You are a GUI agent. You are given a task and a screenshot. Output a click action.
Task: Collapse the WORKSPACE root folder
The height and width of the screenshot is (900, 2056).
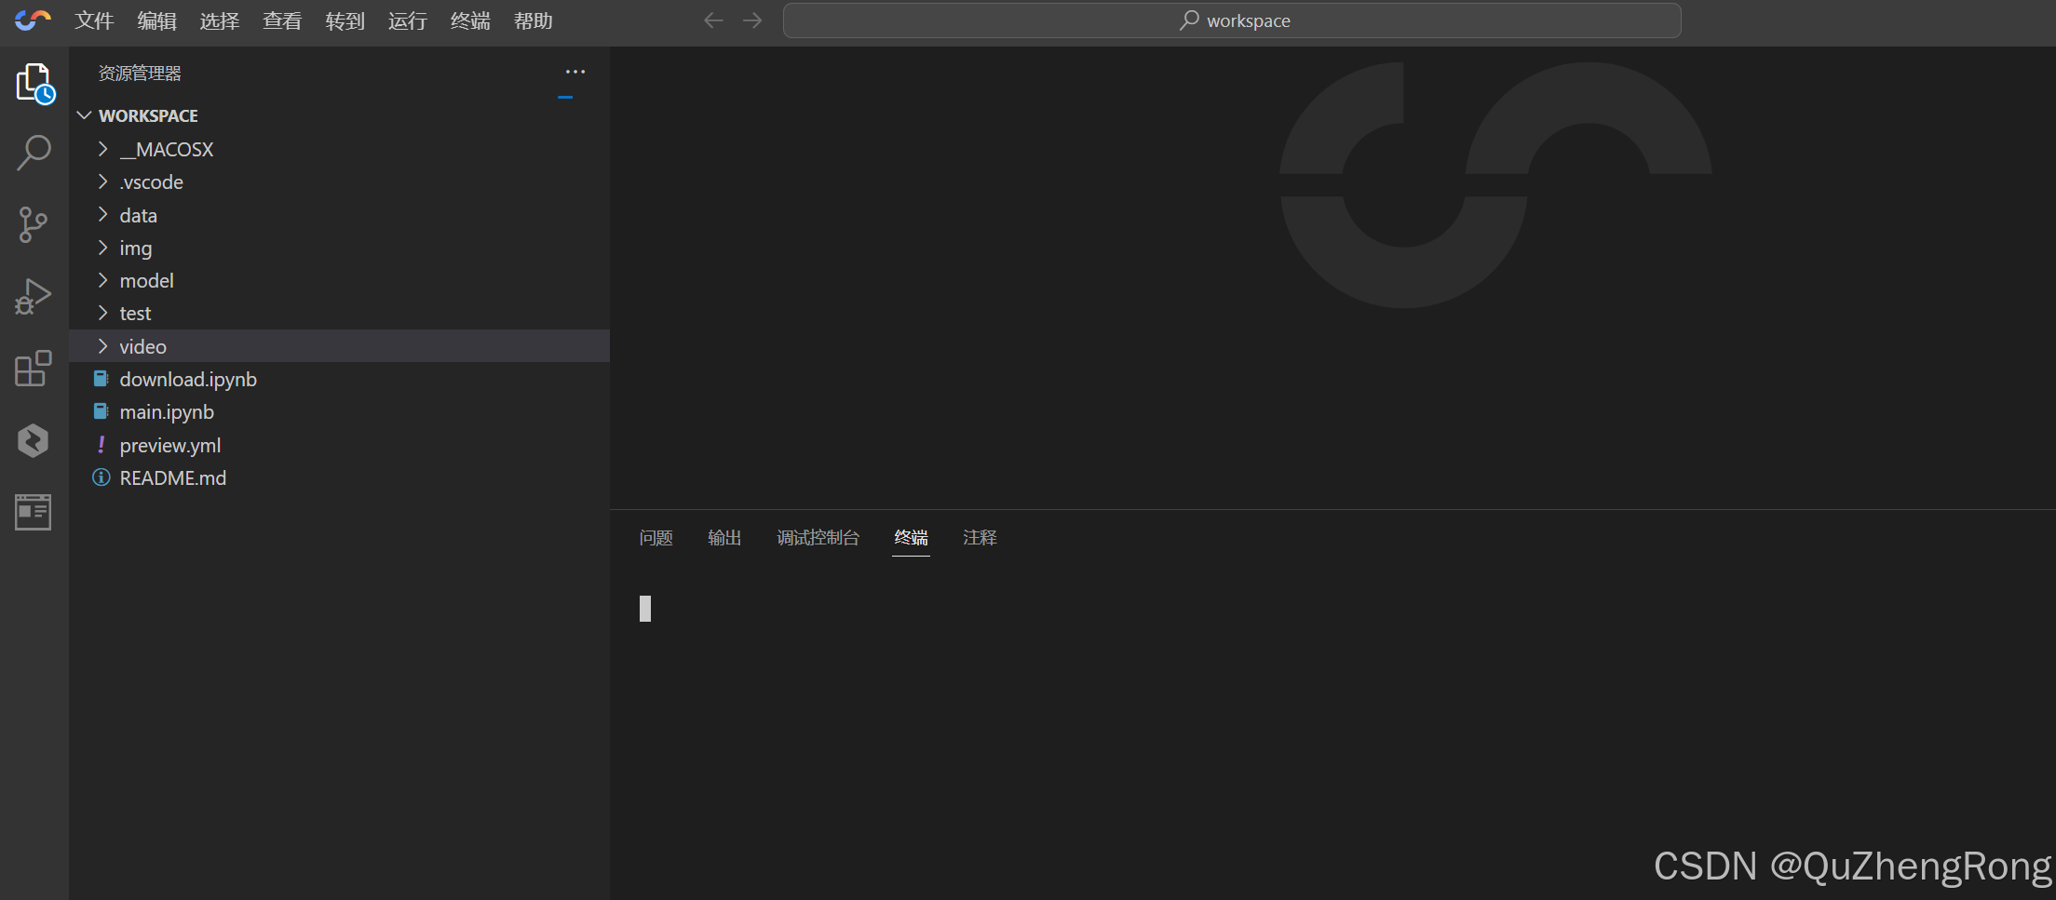tap(84, 115)
